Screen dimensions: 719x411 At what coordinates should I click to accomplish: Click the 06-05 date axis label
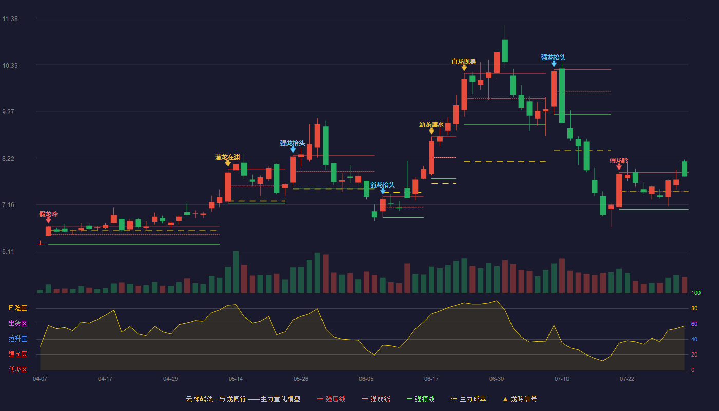366,379
